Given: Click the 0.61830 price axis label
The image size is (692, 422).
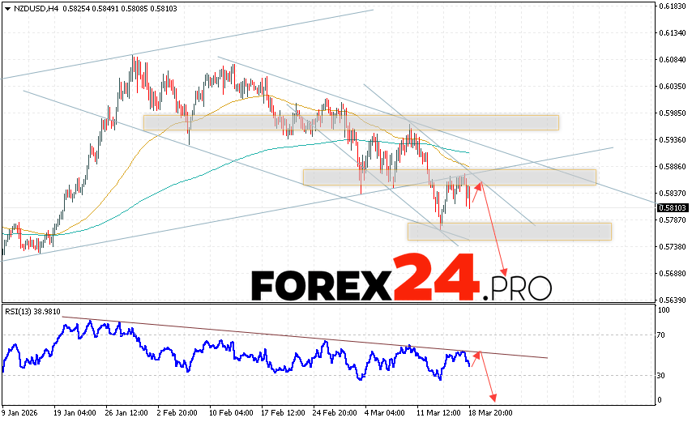Looking at the screenshot, I should (x=672, y=6).
